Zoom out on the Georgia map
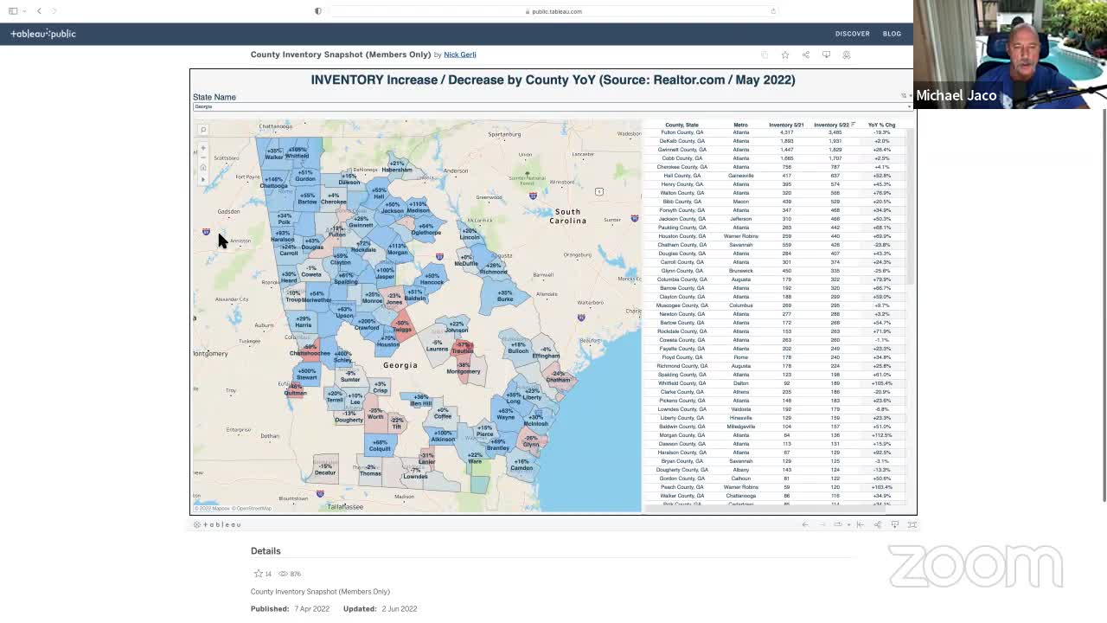 203,157
